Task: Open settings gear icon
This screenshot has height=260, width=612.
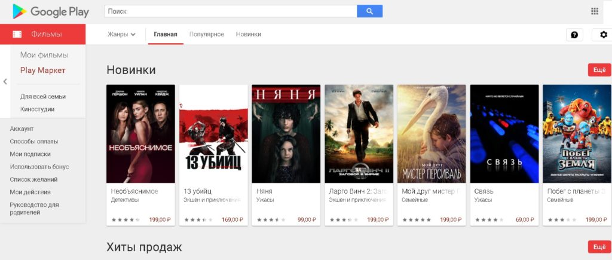Action: (602, 35)
